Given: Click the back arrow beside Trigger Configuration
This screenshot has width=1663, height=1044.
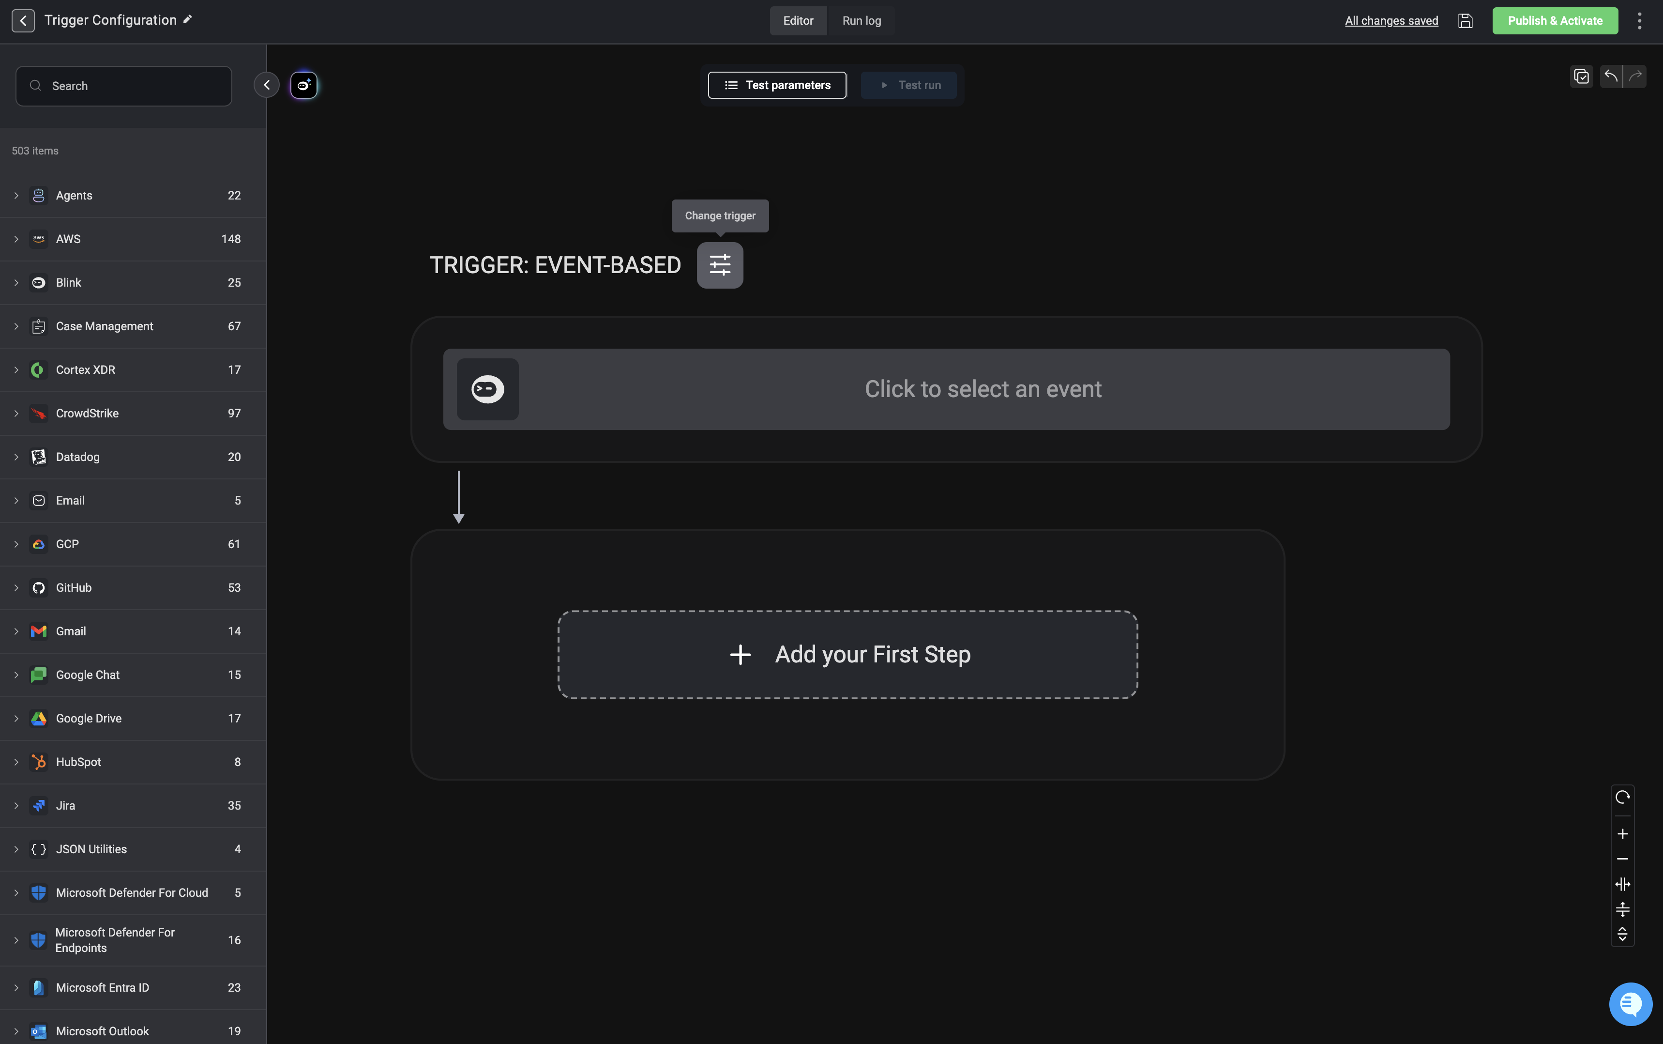Looking at the screenshot, I should coord(23,21).
